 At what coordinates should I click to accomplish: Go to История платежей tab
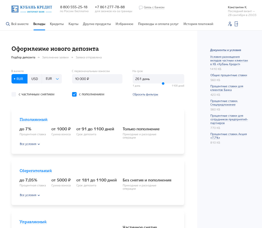(x=198, y=24)
